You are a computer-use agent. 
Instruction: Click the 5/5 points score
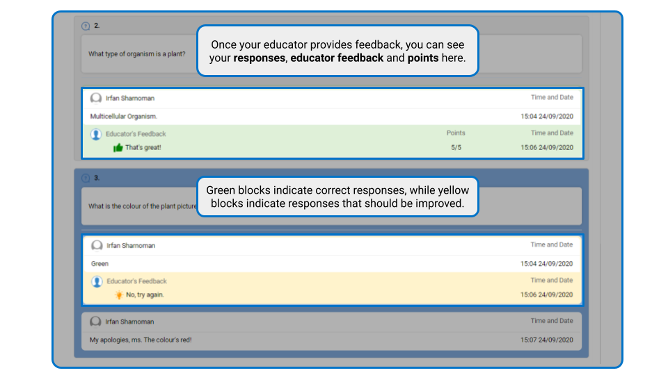pos(456,147)
